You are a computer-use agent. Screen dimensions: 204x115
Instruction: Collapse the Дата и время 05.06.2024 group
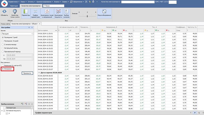pos(39,73)
